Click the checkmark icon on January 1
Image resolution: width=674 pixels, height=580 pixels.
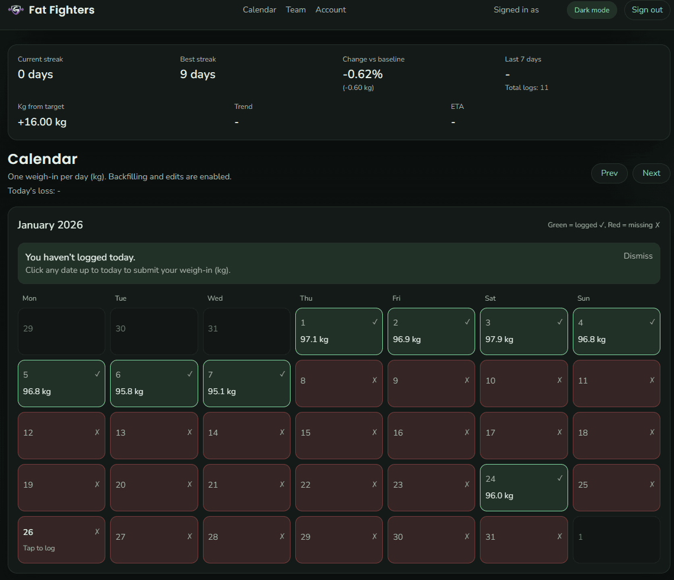point(374,322)
